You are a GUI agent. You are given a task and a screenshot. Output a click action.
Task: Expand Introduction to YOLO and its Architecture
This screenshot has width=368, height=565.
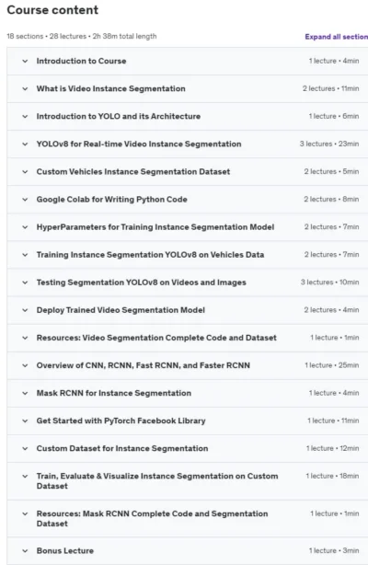188,116
